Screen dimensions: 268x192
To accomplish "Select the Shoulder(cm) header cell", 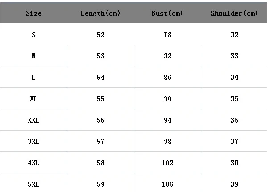I will point(234,13).
